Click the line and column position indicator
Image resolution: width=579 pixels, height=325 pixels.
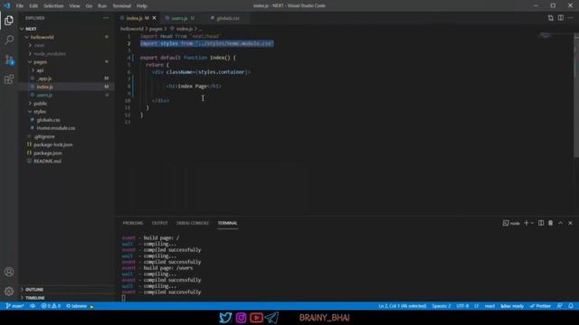(x=403, y=306)
